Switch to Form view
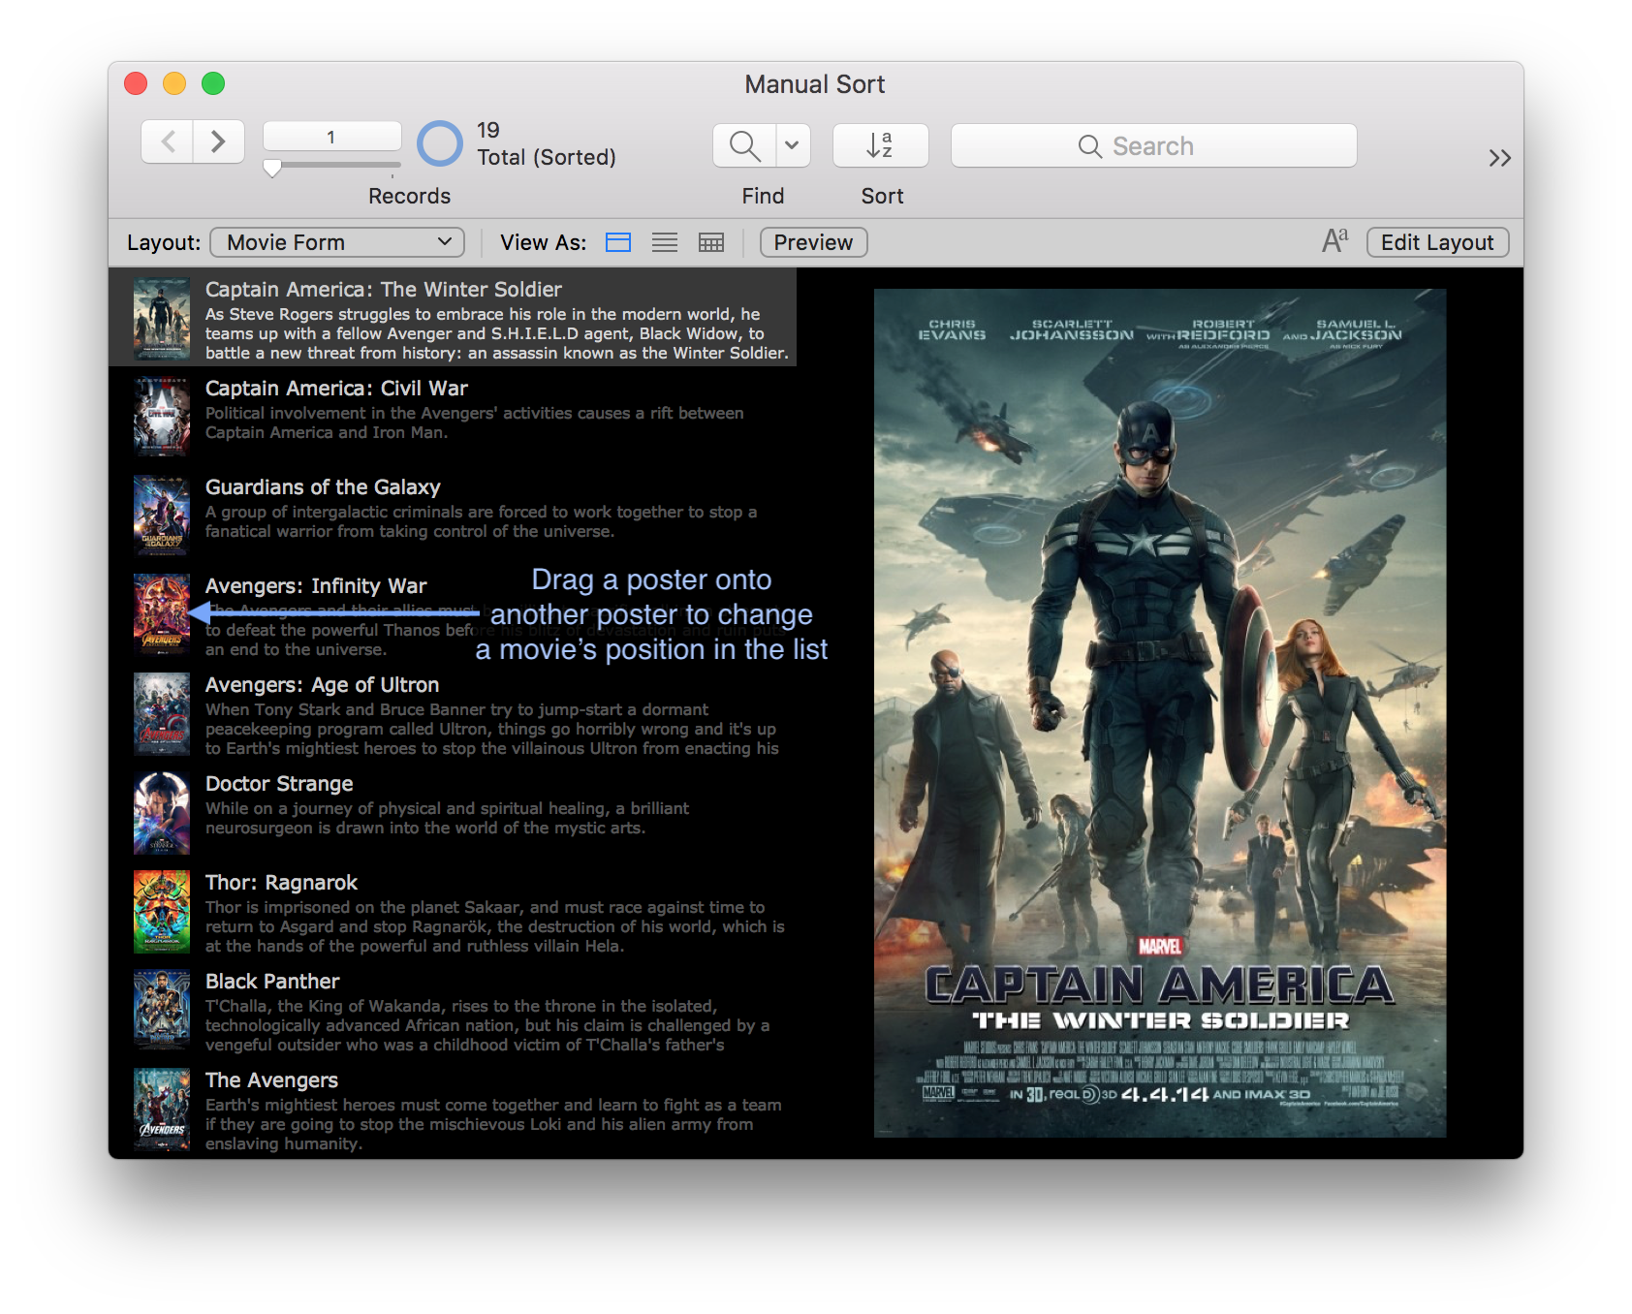 coord(618,242)
